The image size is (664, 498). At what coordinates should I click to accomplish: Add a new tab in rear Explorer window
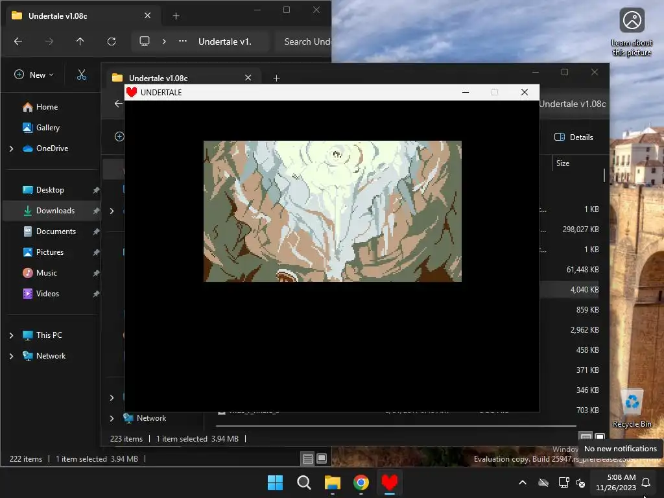coord(176,16)
